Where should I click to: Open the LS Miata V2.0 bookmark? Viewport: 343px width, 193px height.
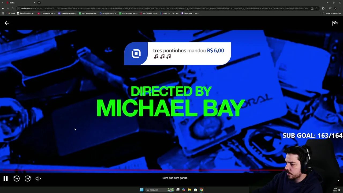pos(47,13)
